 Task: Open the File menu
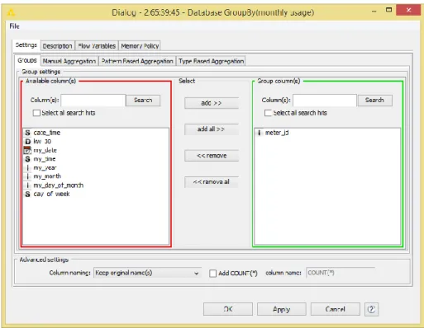tap(14, 26)
